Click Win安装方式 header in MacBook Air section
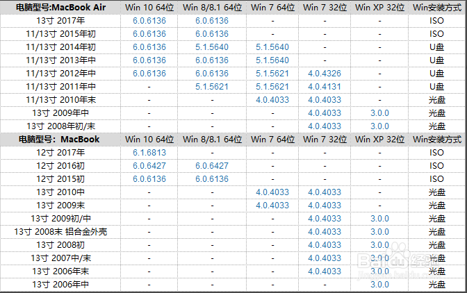Image resolution: width=467 pixels, height=293 pixels. (437, 8)
